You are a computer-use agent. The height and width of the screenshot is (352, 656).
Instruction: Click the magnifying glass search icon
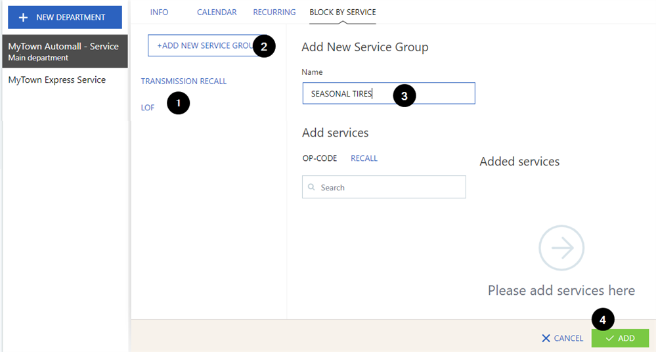click(x=311, y=187)
